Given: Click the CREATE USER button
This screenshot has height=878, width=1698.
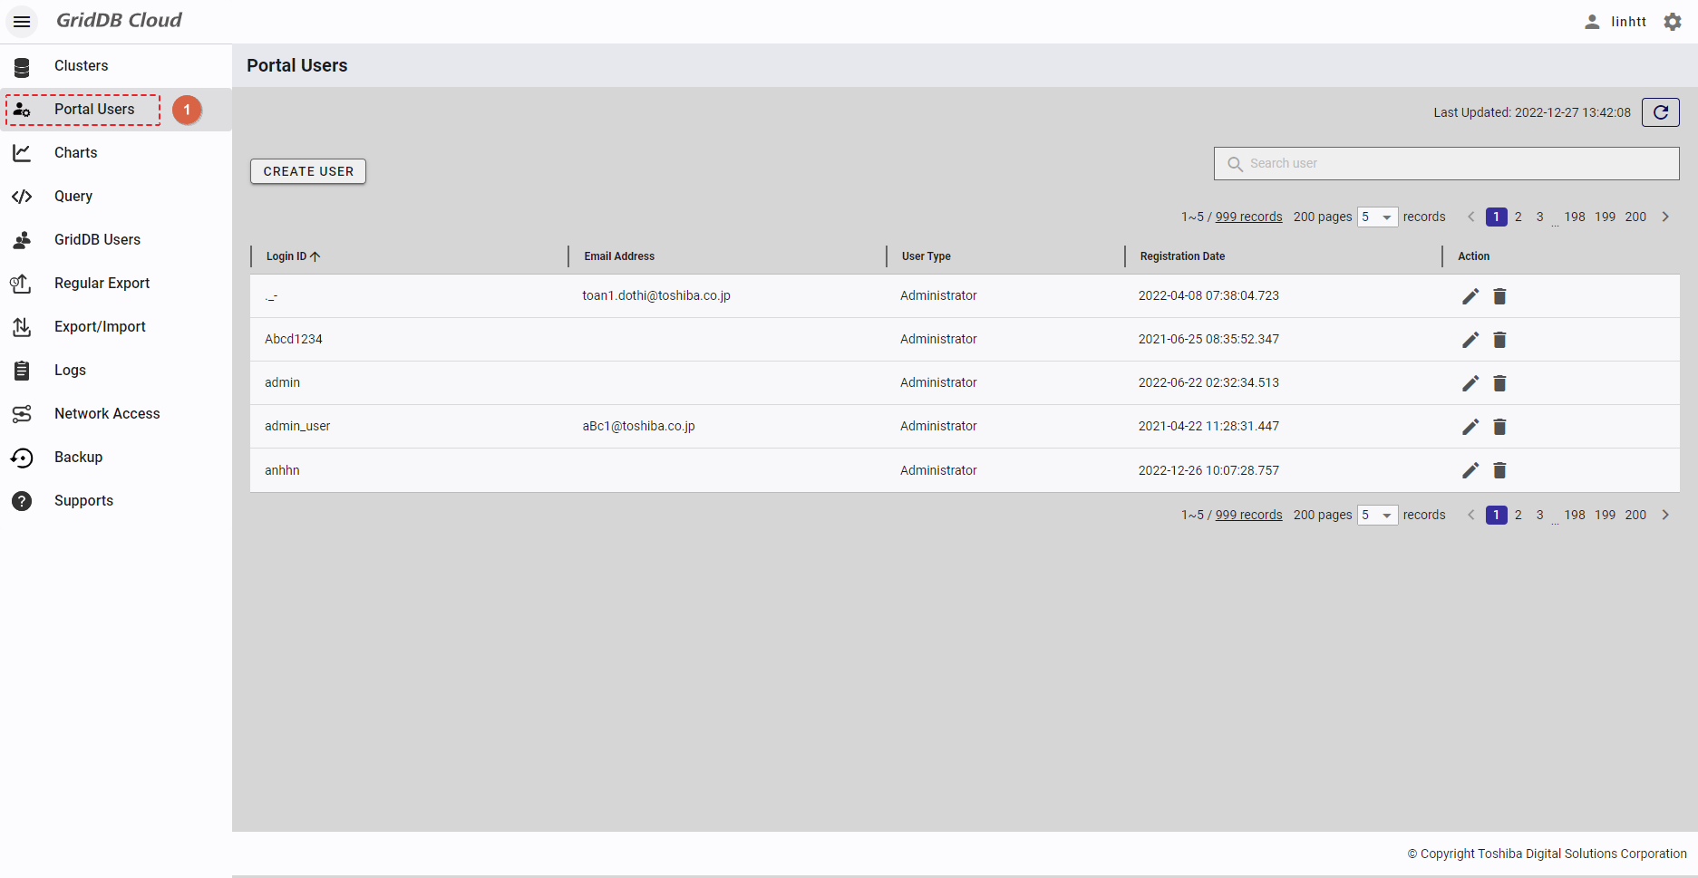Looking at the screenshot, I should 308,171.
